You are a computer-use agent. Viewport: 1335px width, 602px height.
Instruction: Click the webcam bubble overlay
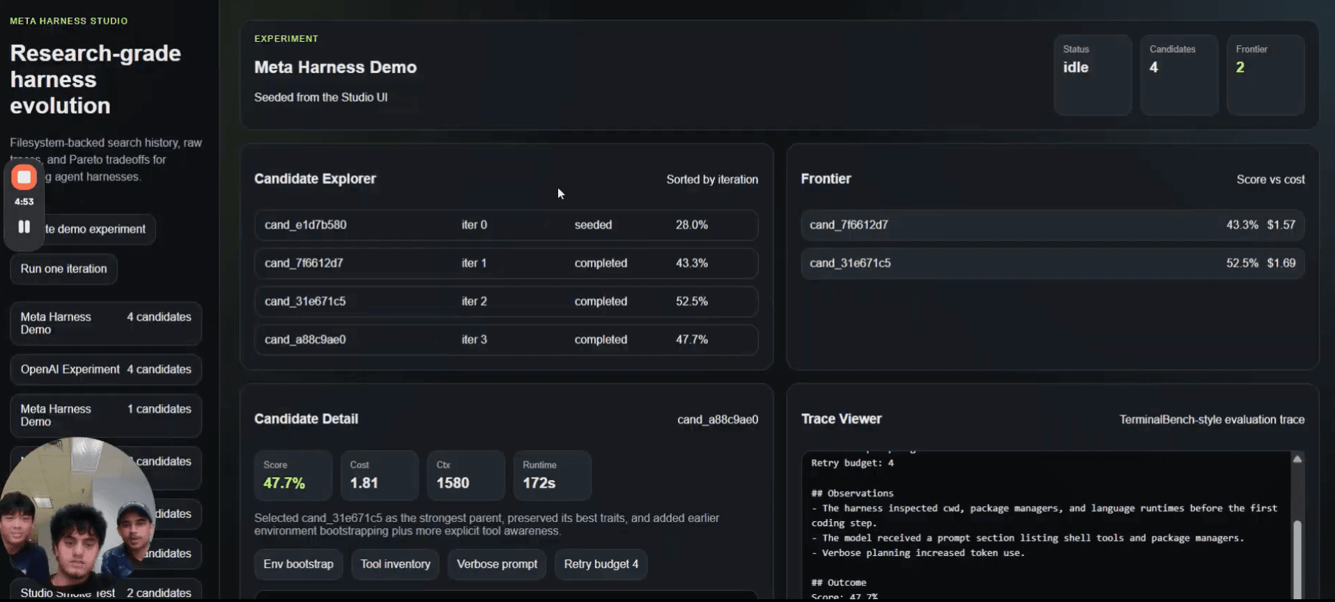coord(77,514)
